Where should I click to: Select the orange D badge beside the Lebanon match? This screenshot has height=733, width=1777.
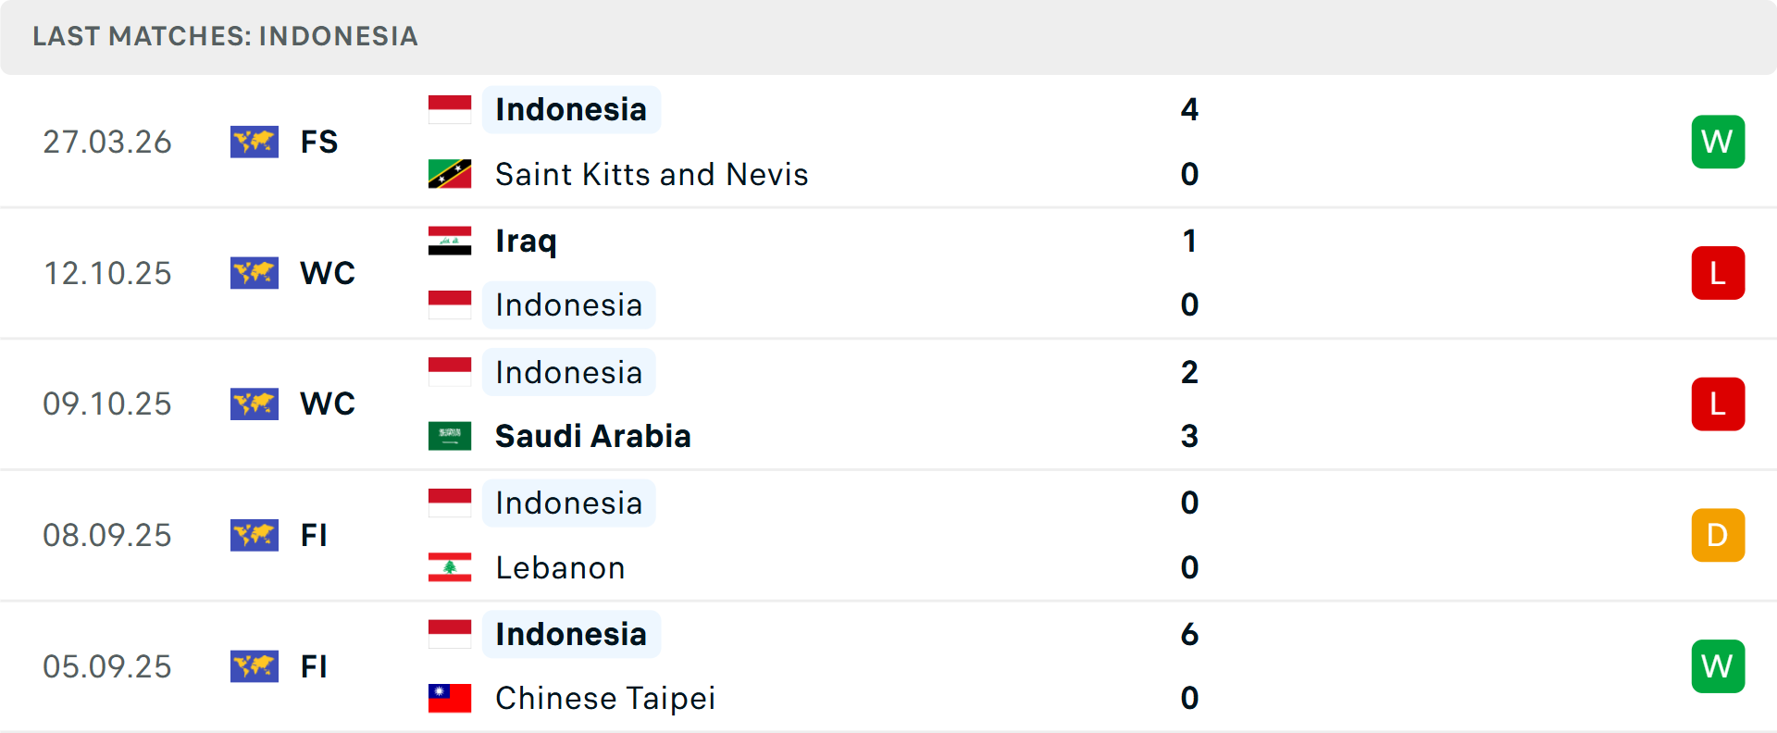click(x=1718, y=535)
